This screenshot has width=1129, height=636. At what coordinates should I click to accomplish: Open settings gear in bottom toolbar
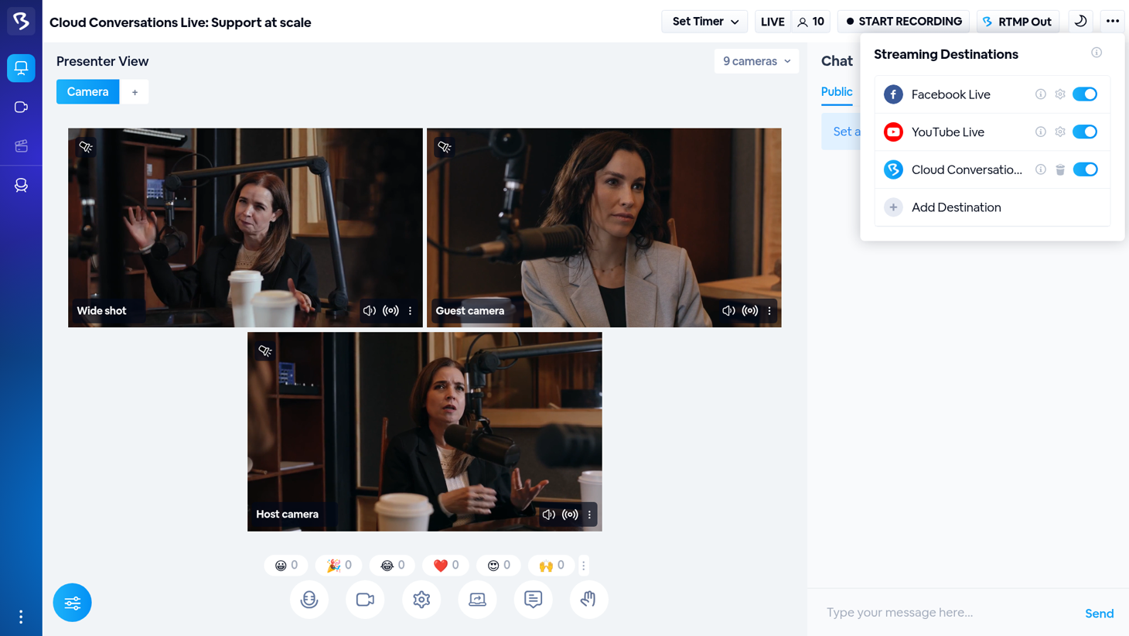tap(421, 600)
